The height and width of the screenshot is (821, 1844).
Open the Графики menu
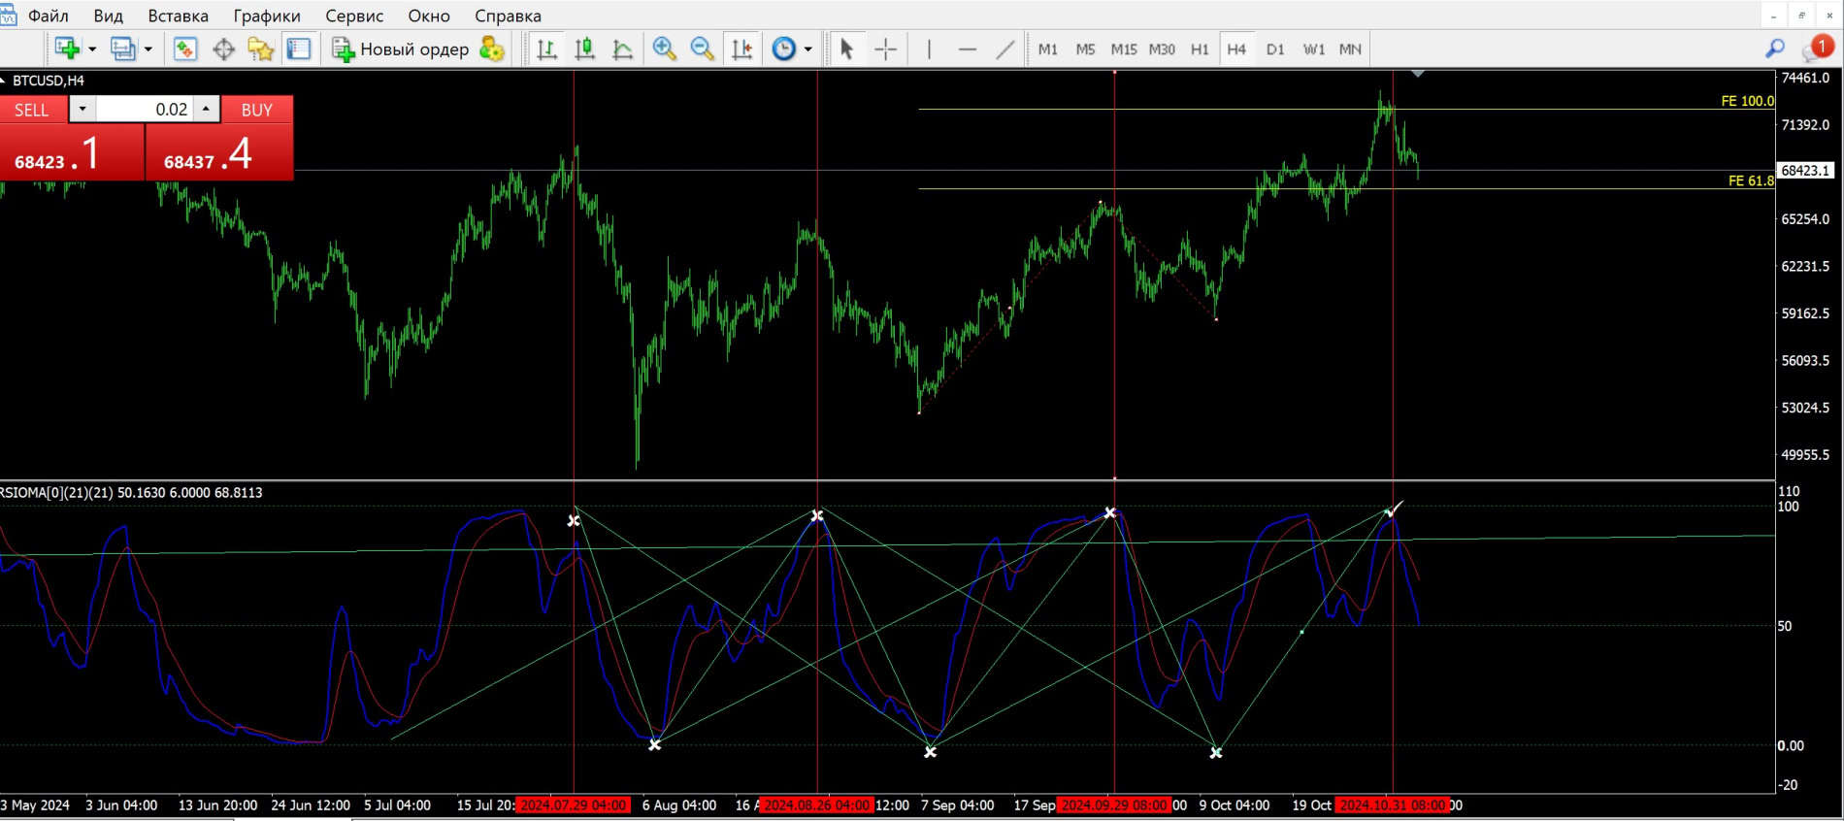(x=267, y=16)
